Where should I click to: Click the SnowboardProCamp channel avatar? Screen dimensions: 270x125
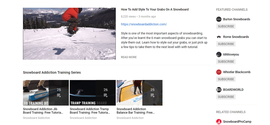point(219,122)
